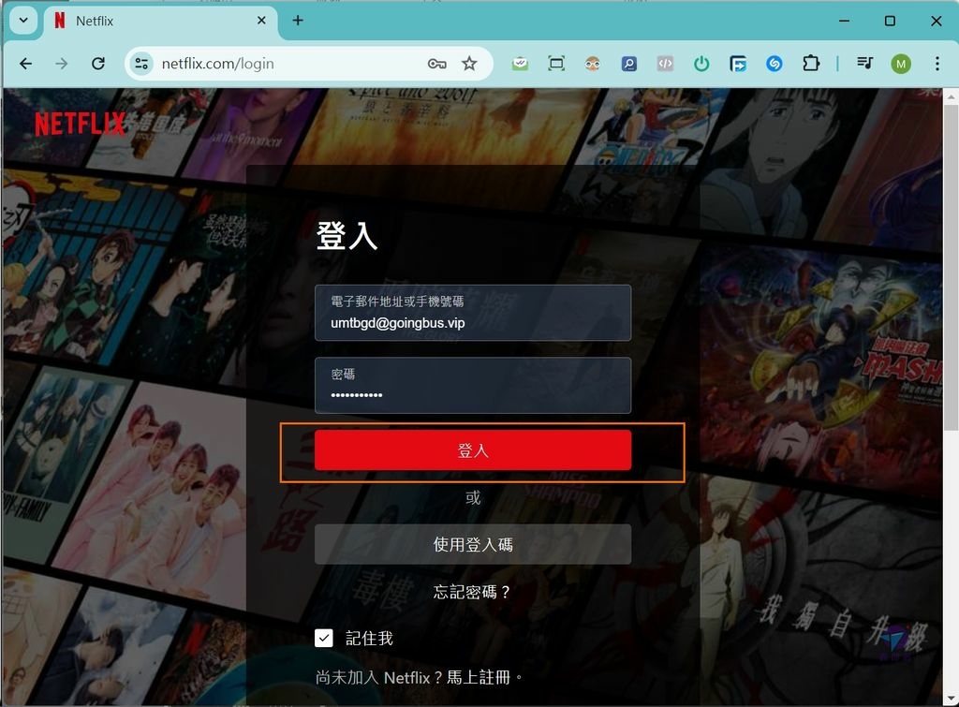Open the blue search extension icon

pyautogui.click(x=628, y=64)
